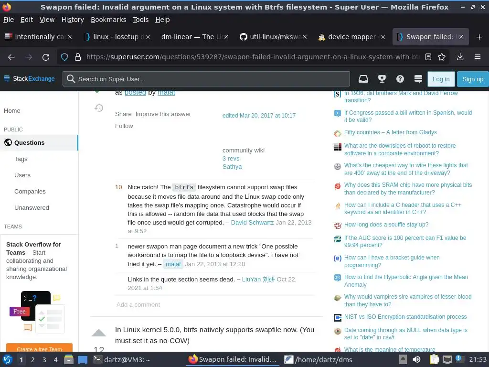Open the File menu
This screenshot has width=489, height=367.
[9, 20]
